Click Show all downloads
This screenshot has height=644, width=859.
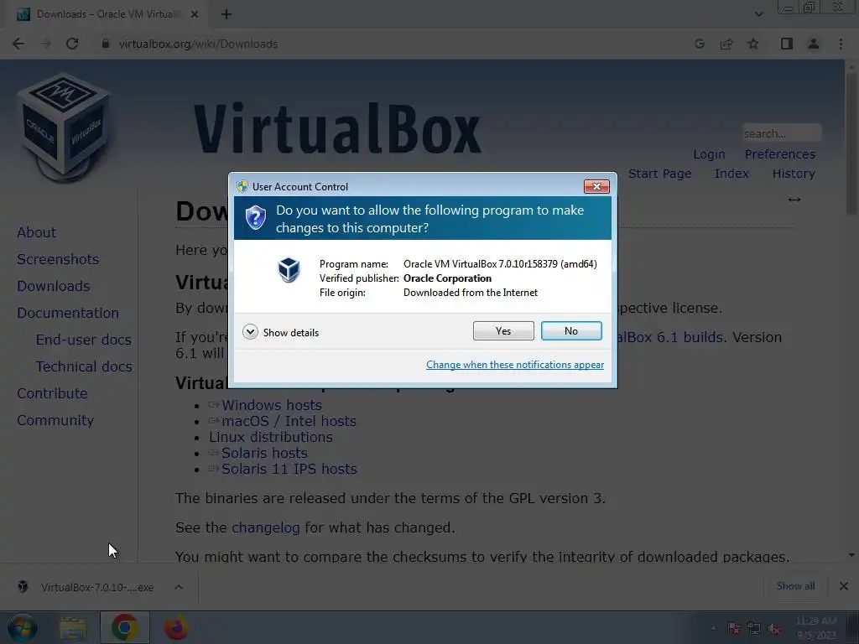click(x=795, y=586)
